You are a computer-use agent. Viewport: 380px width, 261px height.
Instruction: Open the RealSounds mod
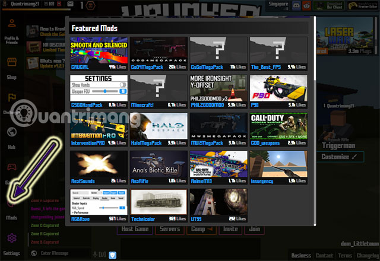99,167
